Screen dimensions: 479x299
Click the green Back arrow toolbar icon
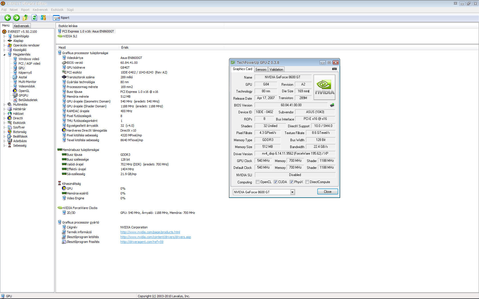coord(8,18)
